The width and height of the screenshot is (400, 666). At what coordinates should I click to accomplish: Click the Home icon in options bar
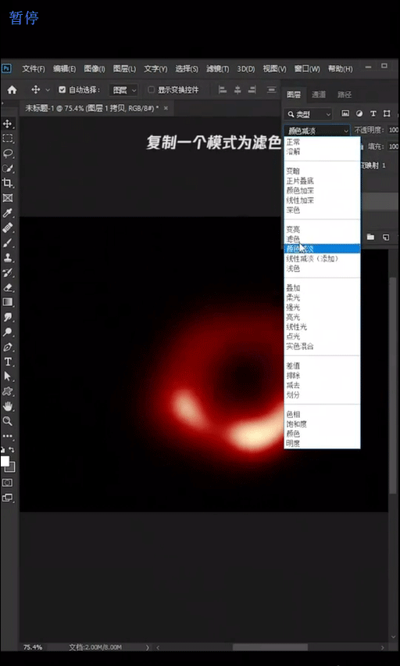12,90
